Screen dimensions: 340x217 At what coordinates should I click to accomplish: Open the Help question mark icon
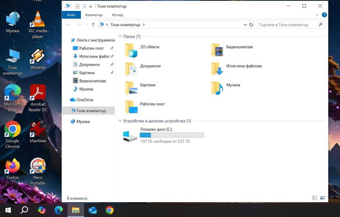tap(324, 15)
